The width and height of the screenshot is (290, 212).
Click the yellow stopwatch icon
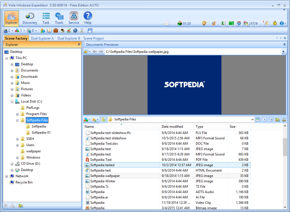coord(275,23)
